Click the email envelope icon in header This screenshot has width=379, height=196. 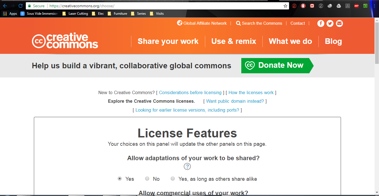(x=339, y=24)
